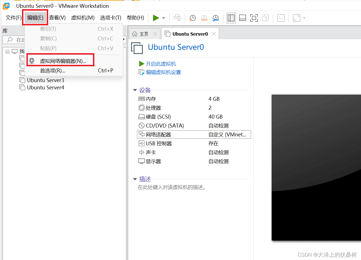Click the VMware Workstation title bar logo
Image resolution: width=361 pixels, height=260 pixels.
point(6,6)
